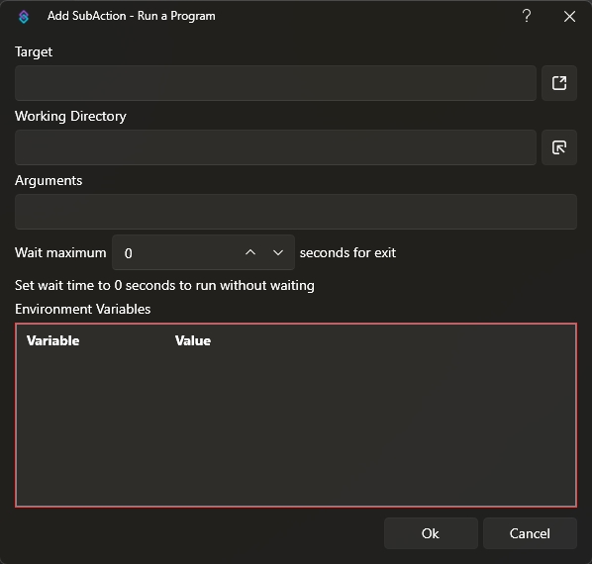Click the Target browse file icon
The height and width of the screenshot is (564, 592).
tap(559, 83)
